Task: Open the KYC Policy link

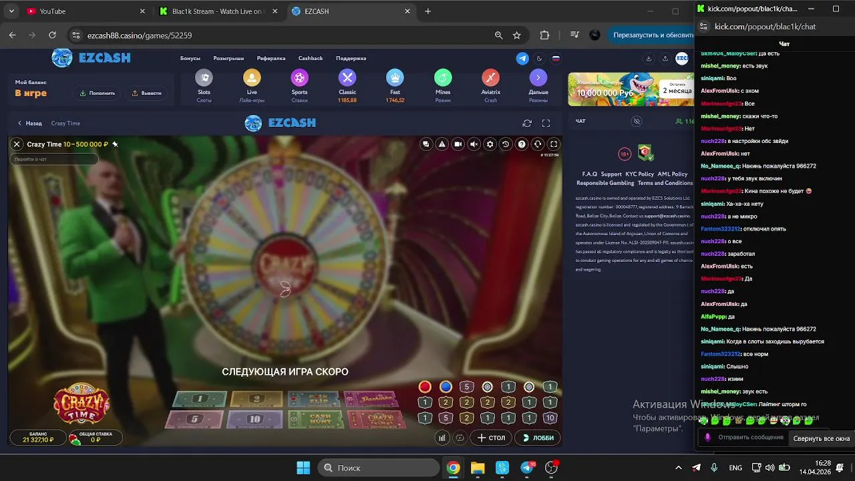Action: tap(640, 174)
